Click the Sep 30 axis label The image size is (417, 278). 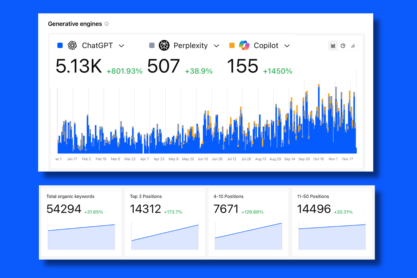coord(304,159)
